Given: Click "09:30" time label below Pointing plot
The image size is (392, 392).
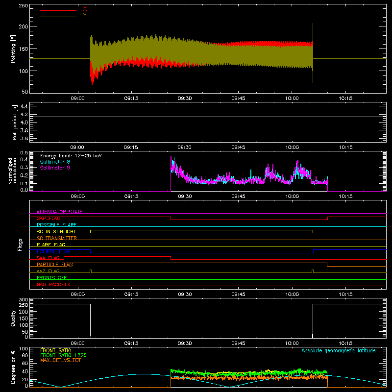Looking at the screenshot, I should 185,98.
